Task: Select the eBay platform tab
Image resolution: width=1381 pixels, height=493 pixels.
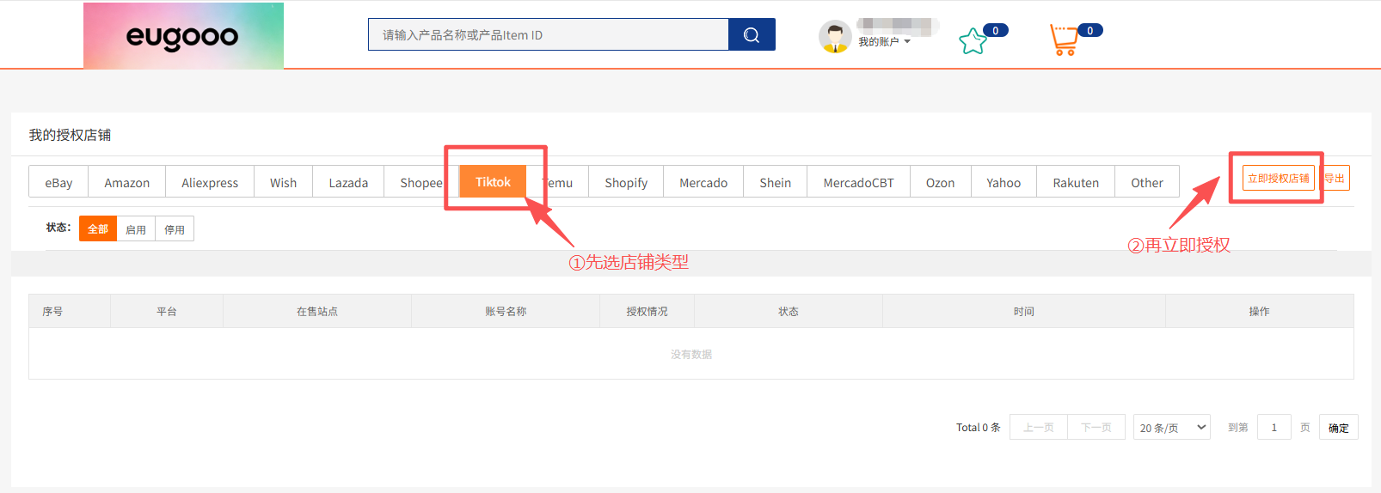Action: (x=58, y=182)
